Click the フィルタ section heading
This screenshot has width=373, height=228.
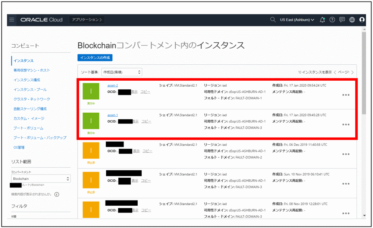pyautogui.click(x=19, y=206)
